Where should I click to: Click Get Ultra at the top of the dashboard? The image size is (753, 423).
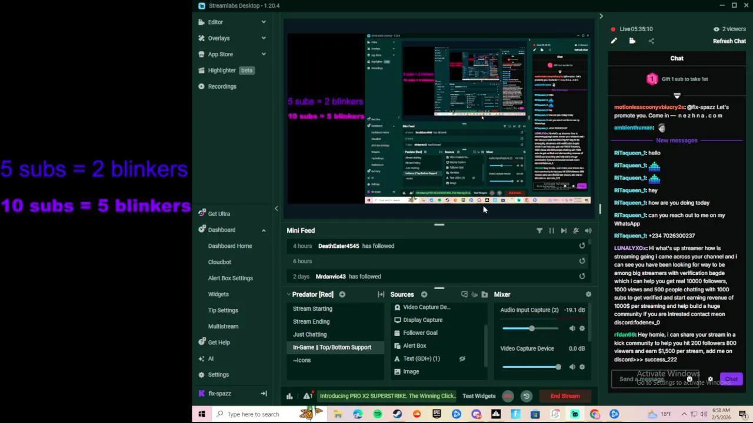tap(219, 214)
